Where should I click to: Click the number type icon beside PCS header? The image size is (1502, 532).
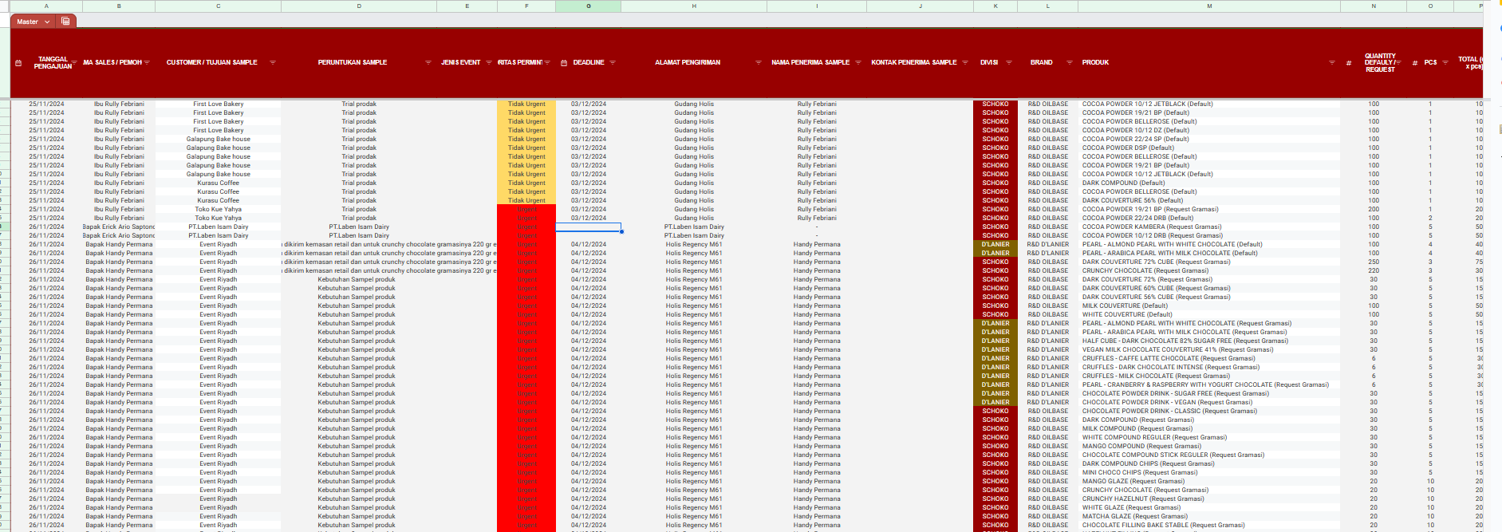click(x=1415, y=63)
